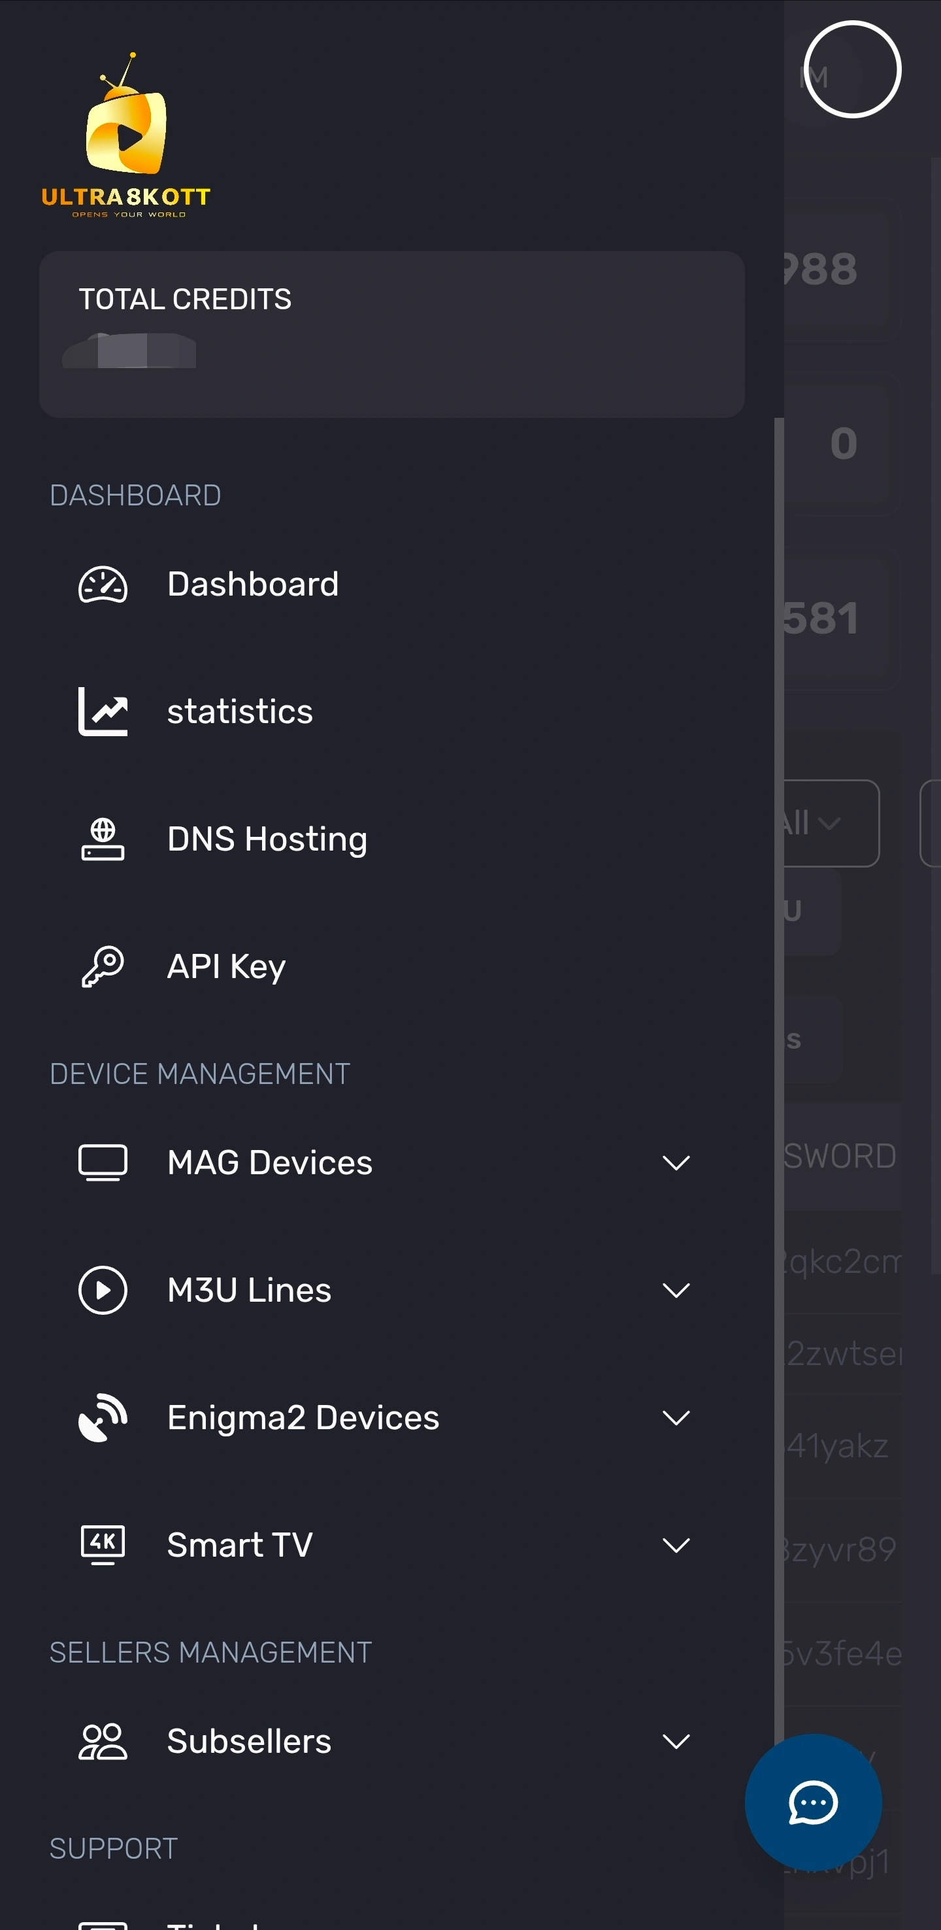Open the All filter dropdown
The width and height of the screenshot is (941, 1930).
click(x=831, y=823)
